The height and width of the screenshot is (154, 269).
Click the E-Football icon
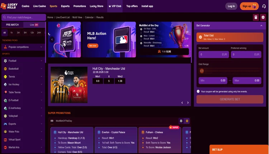pyautogui.click(x=5, y=100)
